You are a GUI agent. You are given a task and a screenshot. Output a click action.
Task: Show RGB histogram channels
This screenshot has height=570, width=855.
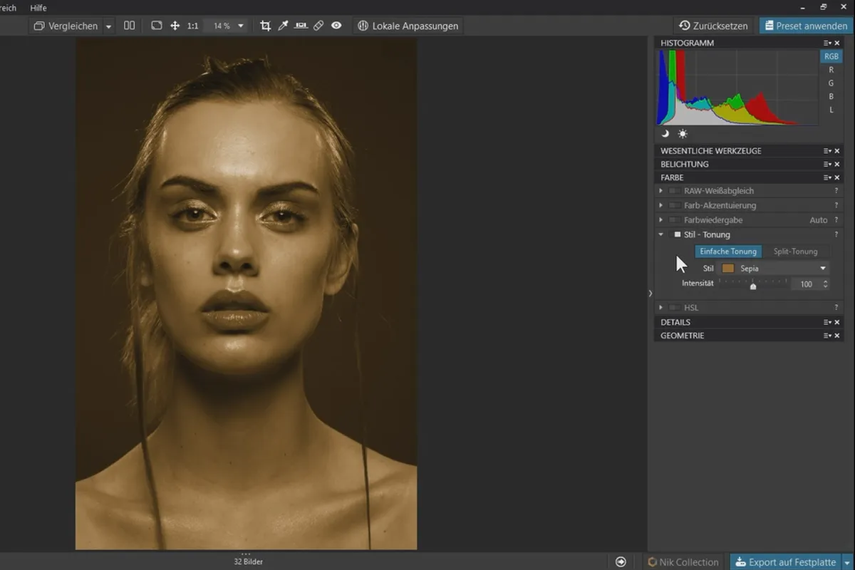pos(831,56)
